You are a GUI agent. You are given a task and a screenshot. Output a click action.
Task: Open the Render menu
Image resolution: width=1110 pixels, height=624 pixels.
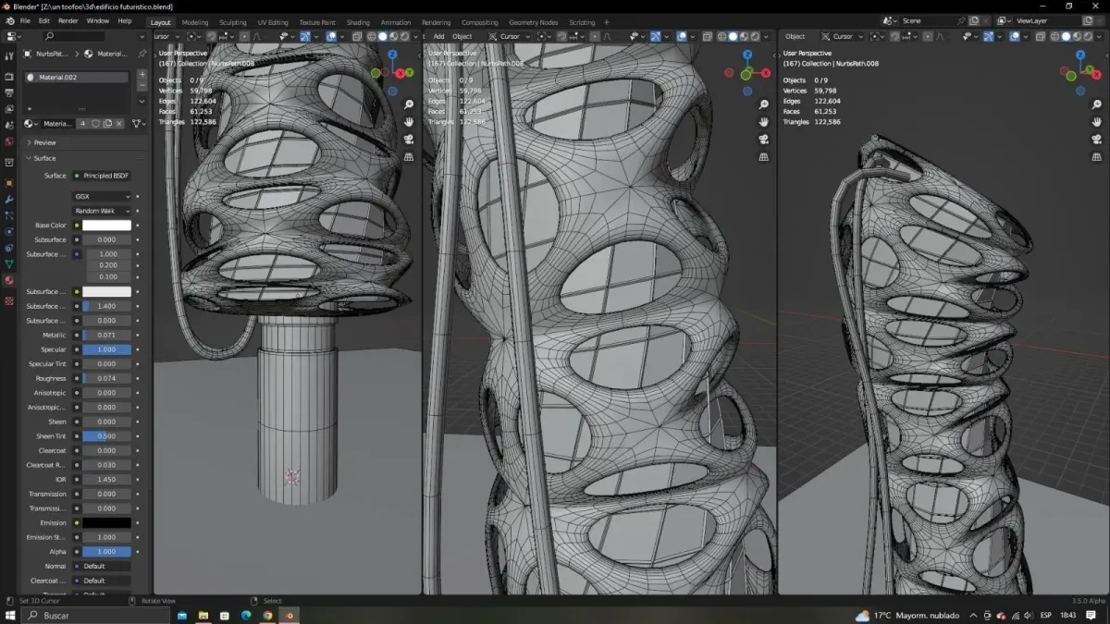pos(68,20)
